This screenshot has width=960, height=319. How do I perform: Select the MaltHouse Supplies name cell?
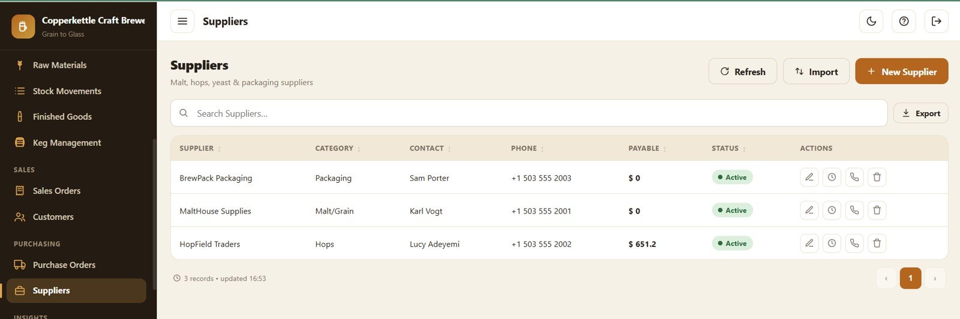pos(215,211)
